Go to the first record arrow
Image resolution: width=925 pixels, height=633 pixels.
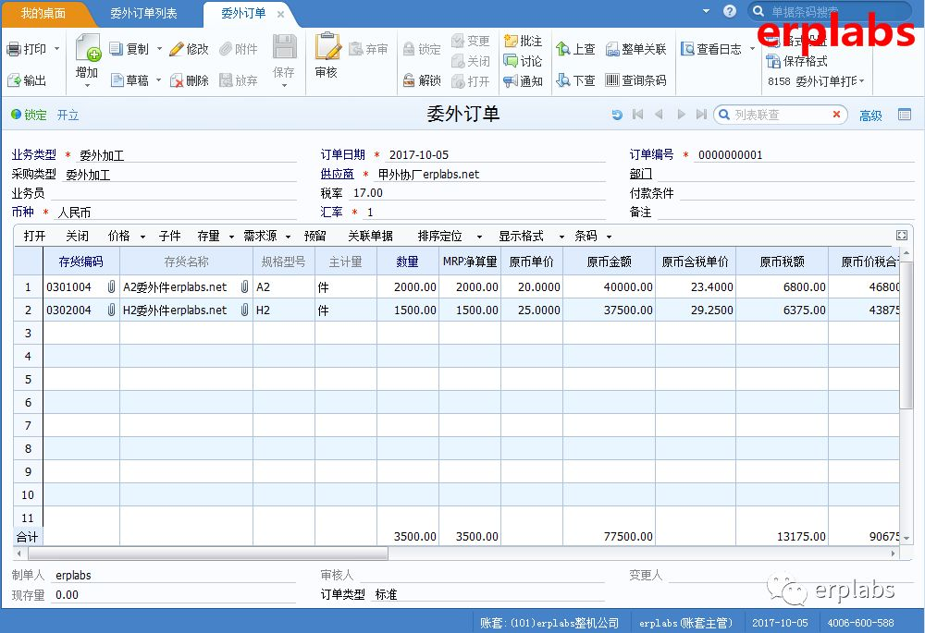pyautogui.click(x=637, y=115)
